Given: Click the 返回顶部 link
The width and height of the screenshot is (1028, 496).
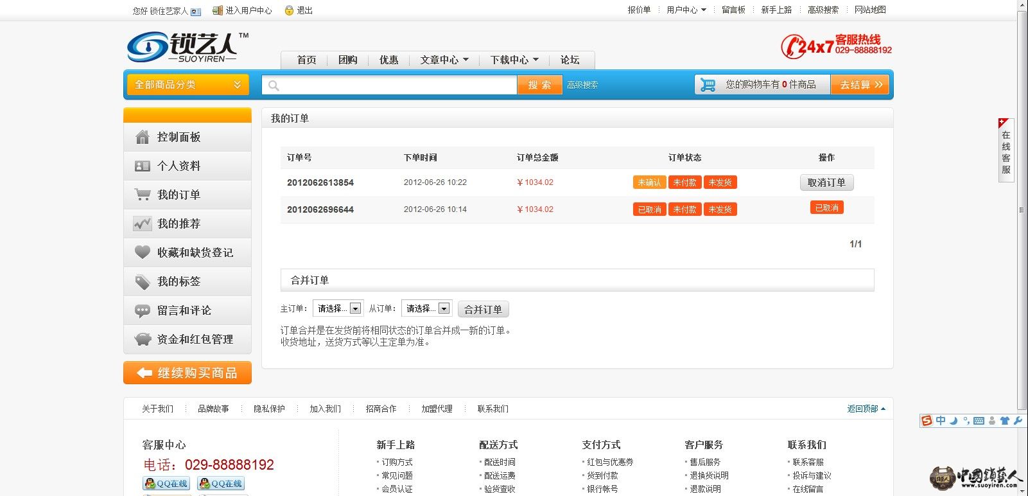Looking at the screenshot, I should click(866, 409).
